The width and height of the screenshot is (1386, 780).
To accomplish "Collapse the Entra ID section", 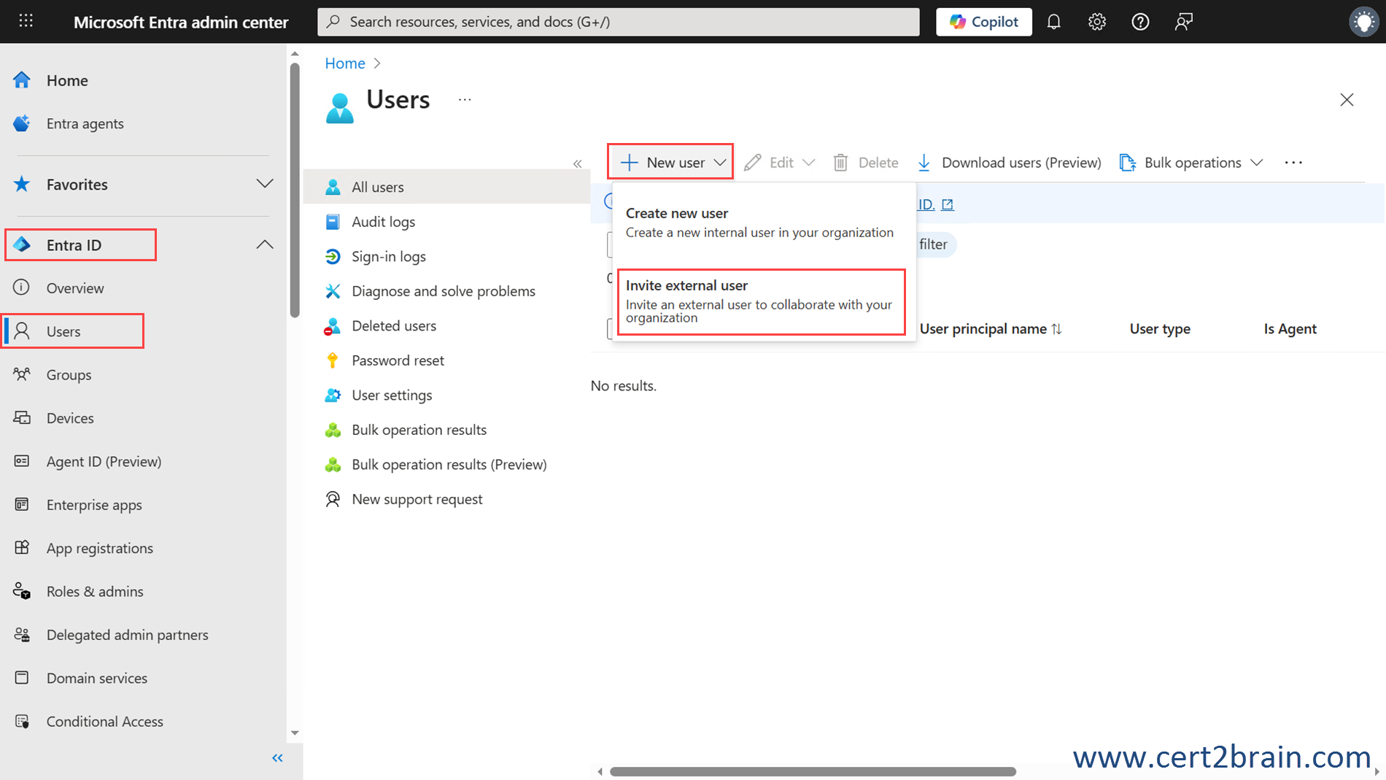I will click(x=264, y=245).
